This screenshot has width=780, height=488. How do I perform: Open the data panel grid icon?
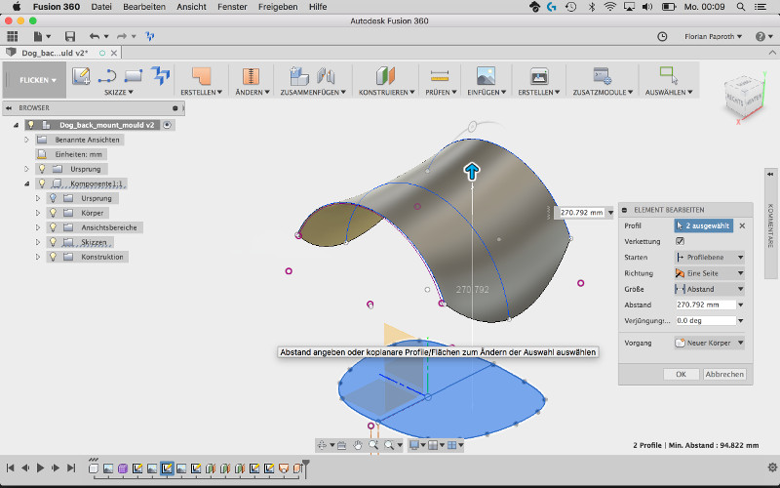pyautogui.click(x=13, y=36)
